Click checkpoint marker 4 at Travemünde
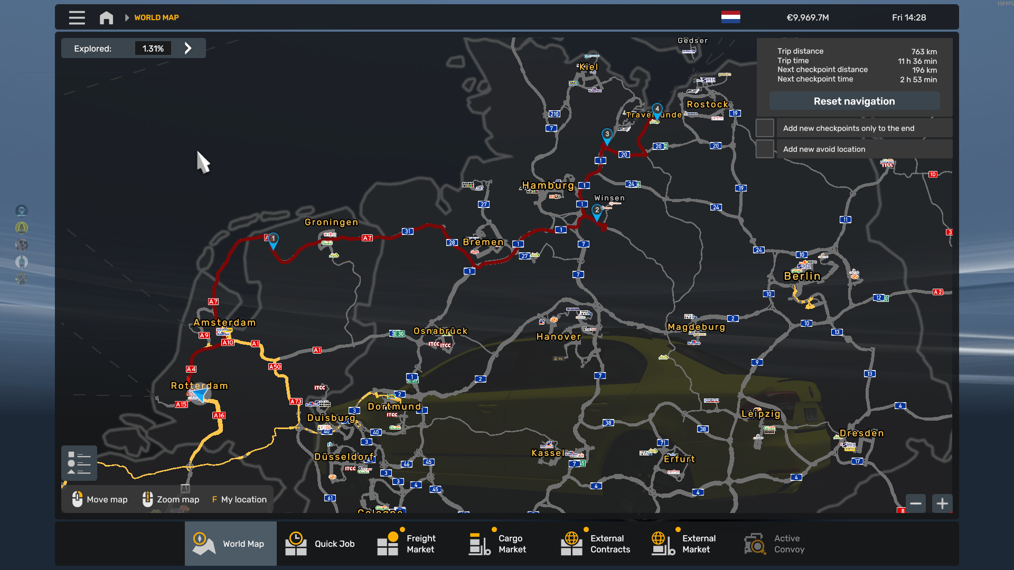Screen dimensions: 1014x570 tap(657, 111)
